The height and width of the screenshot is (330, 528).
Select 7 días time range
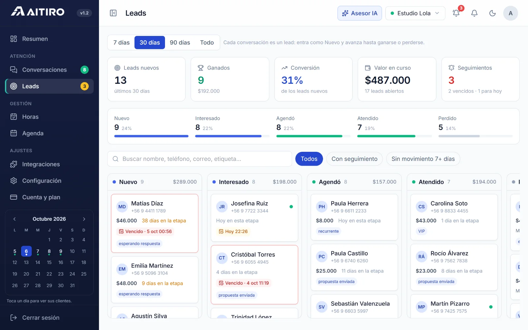121,43
